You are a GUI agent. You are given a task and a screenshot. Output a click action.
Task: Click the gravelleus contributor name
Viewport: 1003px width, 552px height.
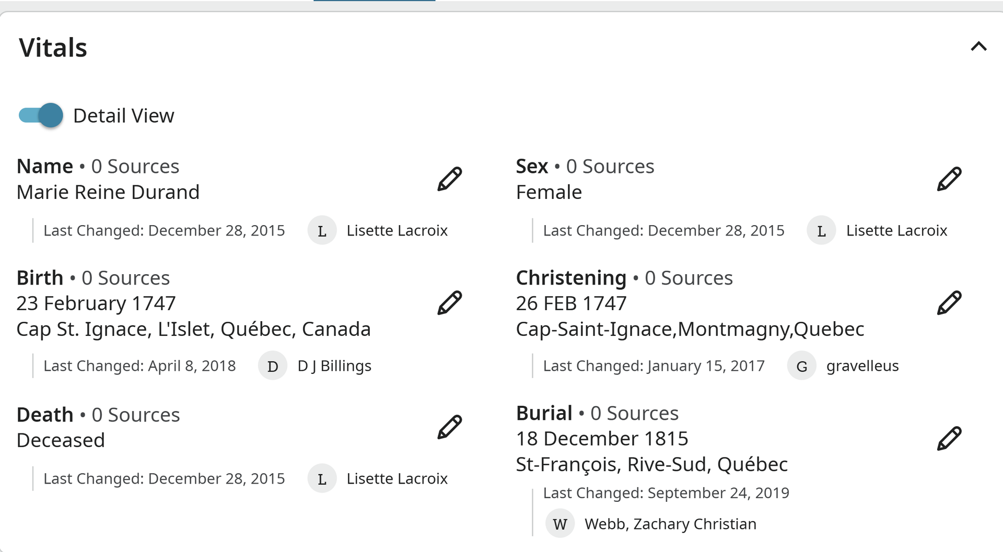point(862,366)
